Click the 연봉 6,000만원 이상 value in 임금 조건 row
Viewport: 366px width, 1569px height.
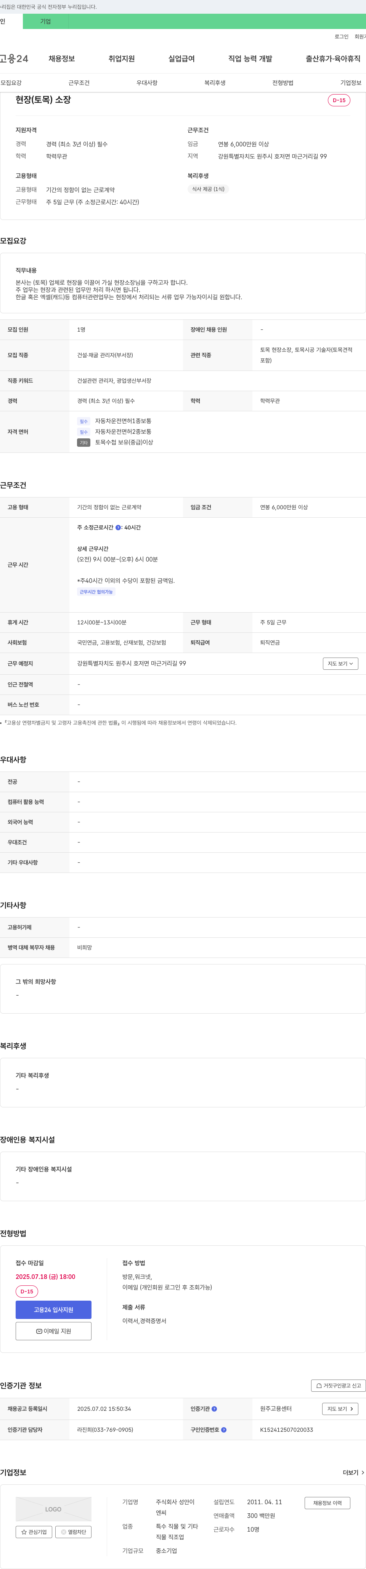point(284,507)
